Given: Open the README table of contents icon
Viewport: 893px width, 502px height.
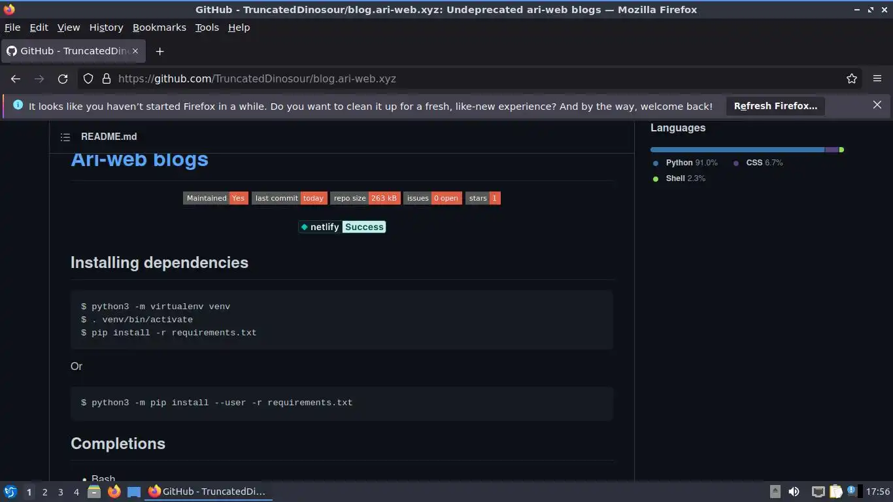Looking at the screenshot, I should pyautogui.click(x=65, y=137).
